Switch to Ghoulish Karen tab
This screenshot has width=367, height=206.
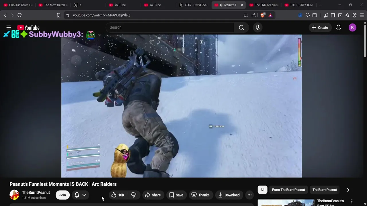tap(18, 5)
